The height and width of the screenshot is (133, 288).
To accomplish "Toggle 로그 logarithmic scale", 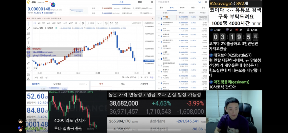I will (x=146, y=77).
